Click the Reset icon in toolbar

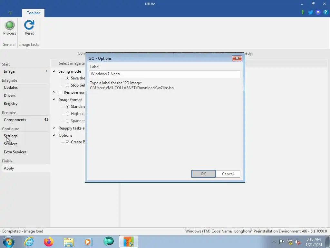pyautogui.click(x=29, y=25)
